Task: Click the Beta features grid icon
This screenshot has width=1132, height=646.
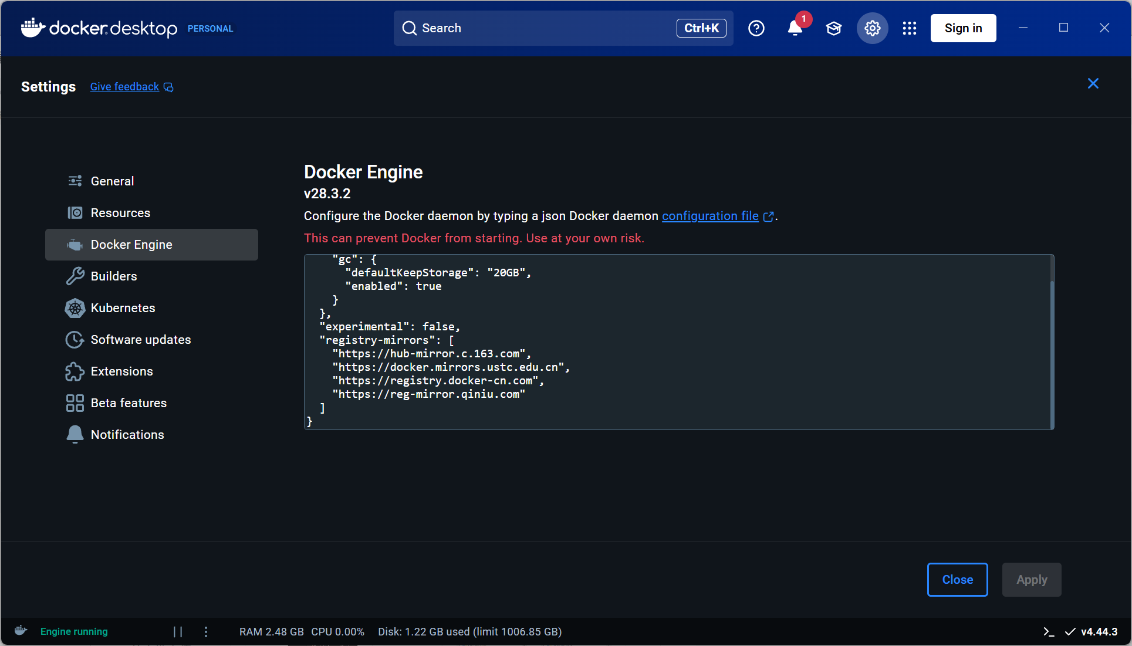Action: coord(75,403)
